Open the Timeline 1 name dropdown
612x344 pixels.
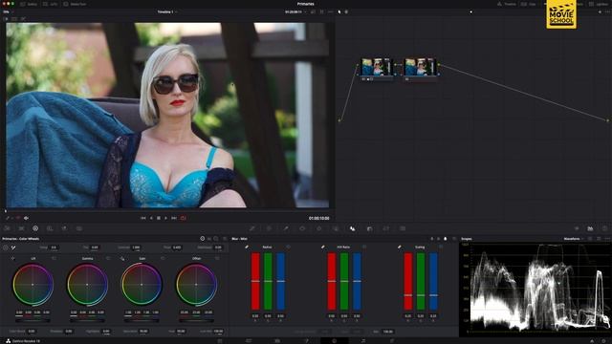[167, 12]
